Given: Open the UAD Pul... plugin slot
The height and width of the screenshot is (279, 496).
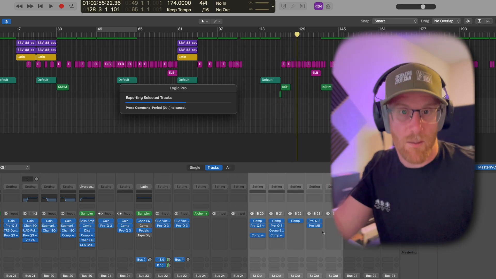Looking at the screenshot, I should pyautogui.click(x=30, y=230).
